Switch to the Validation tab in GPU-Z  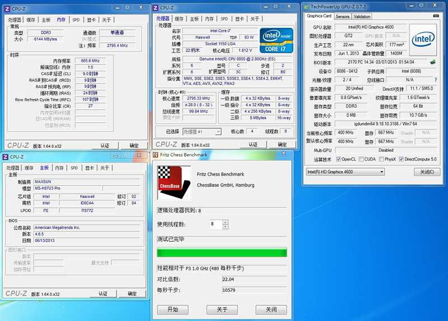362,17
